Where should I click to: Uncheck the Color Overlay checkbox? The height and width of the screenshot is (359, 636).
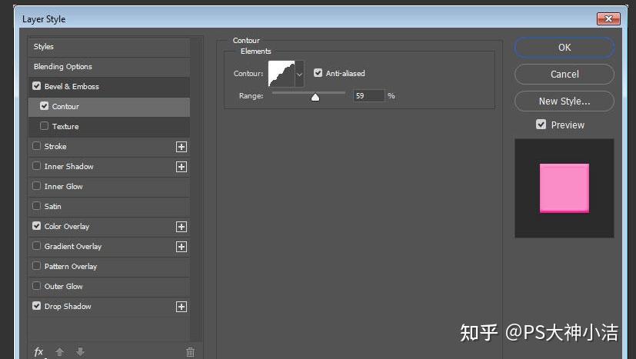click(x=36, y=225)
